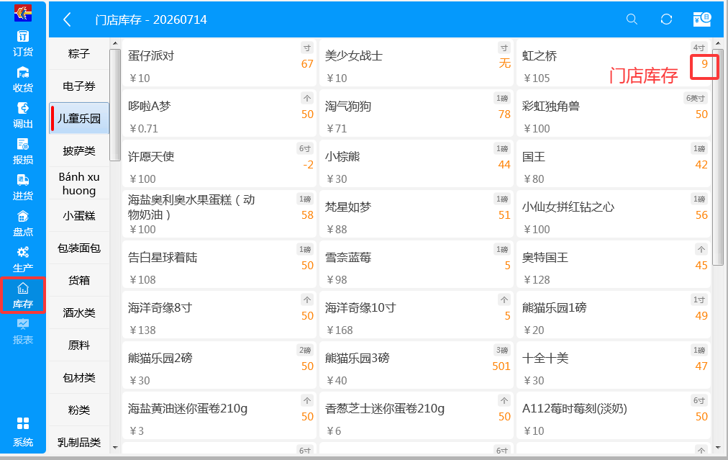Viewport: 728px width, 460px height.
Task: Select the 乳制品类 category
Action: click(79, 442)
